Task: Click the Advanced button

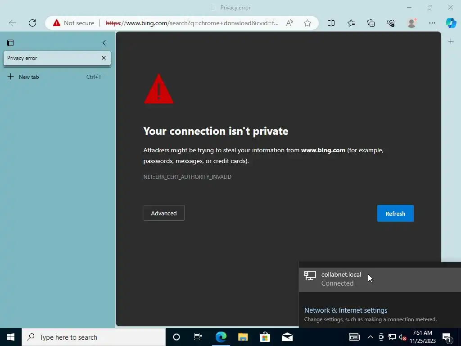Action: (x=164, y=213)
